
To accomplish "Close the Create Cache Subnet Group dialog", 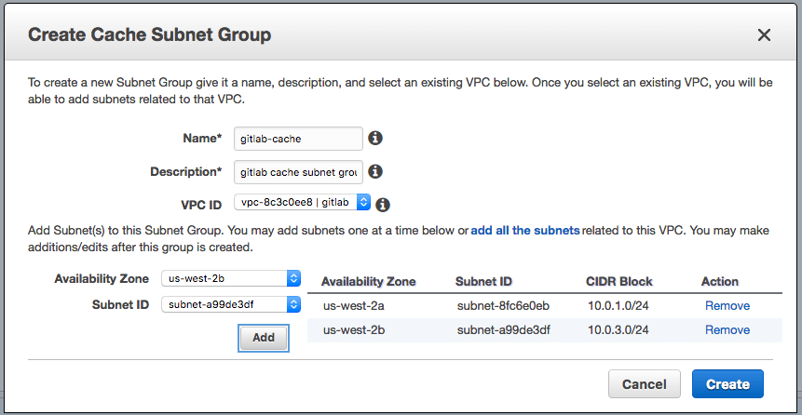I will [x=764, y=35].
